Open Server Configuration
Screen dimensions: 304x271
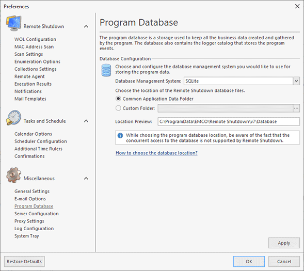click(37, 214)
